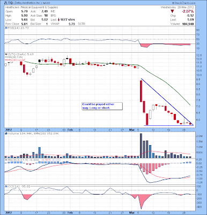Select the -2.07% change percentage
Viewport: 207px width, 215px height.
pos(188,11)
